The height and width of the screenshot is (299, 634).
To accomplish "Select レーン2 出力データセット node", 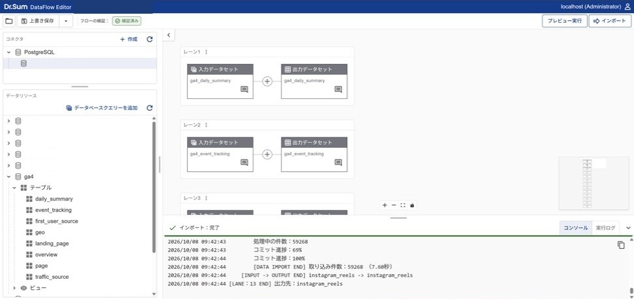I will coord(314,154).
